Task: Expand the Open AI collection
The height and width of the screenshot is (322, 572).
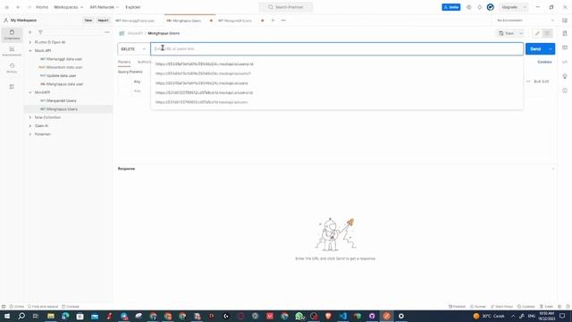Action: (x=30, y=126)
